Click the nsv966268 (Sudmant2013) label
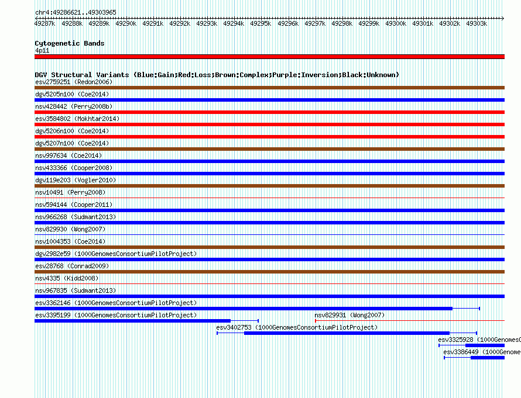Screen dimensions: 521x398 click(x=76, y=217)
